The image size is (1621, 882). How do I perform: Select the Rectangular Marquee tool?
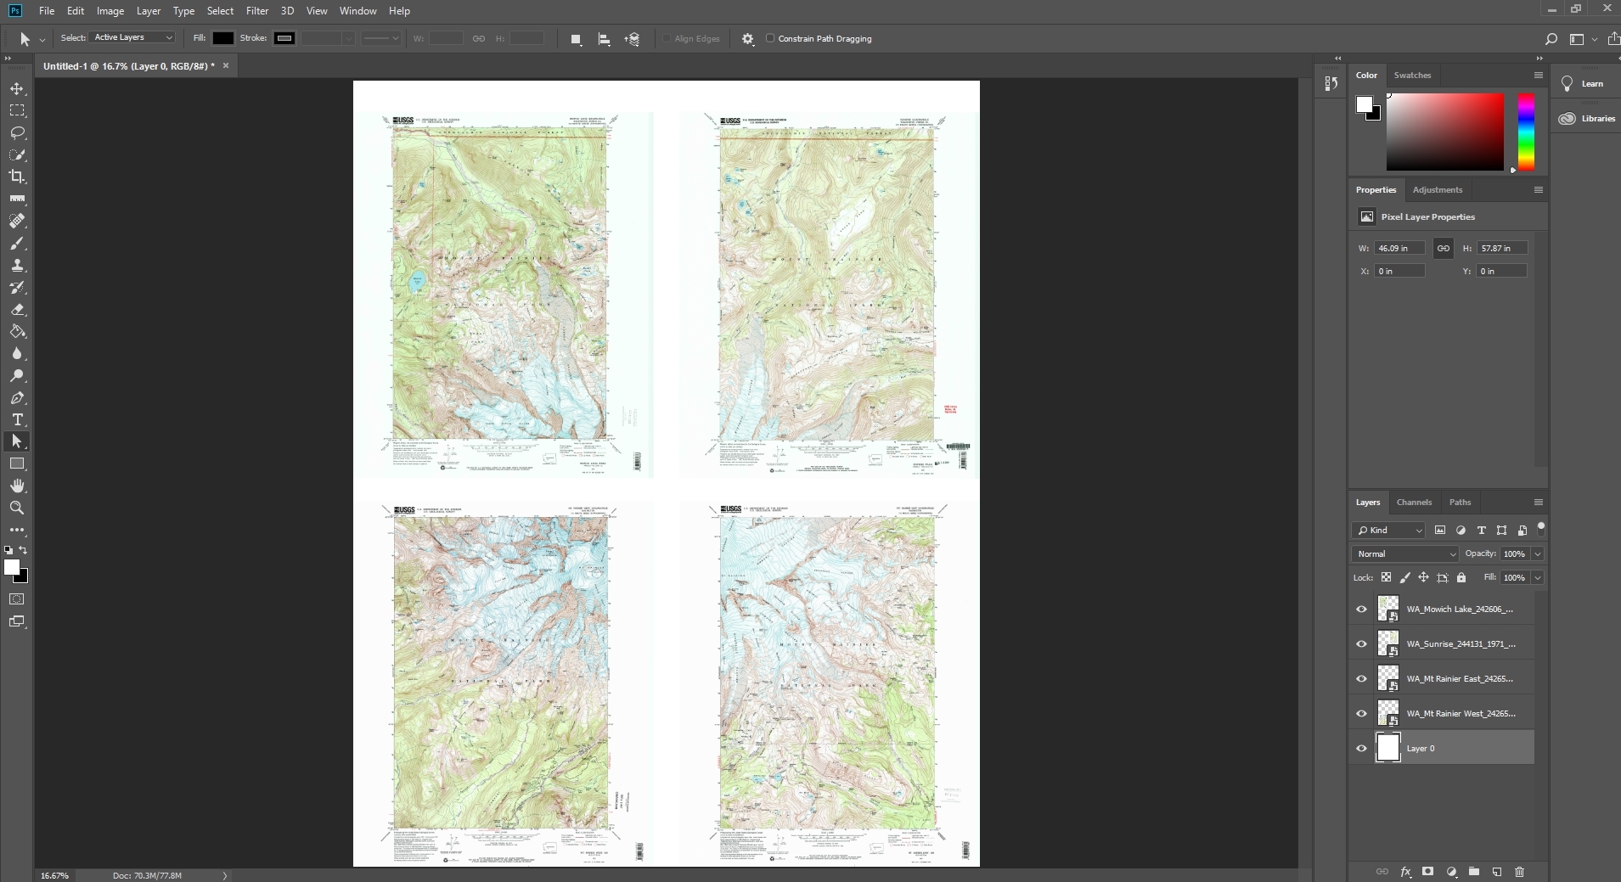tap(17, 110)
